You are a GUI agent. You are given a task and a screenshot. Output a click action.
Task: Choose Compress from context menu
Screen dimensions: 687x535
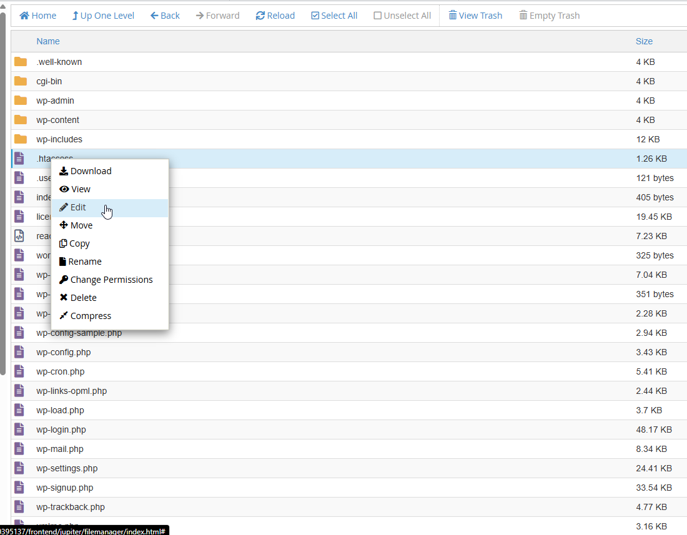coord(110,316)
